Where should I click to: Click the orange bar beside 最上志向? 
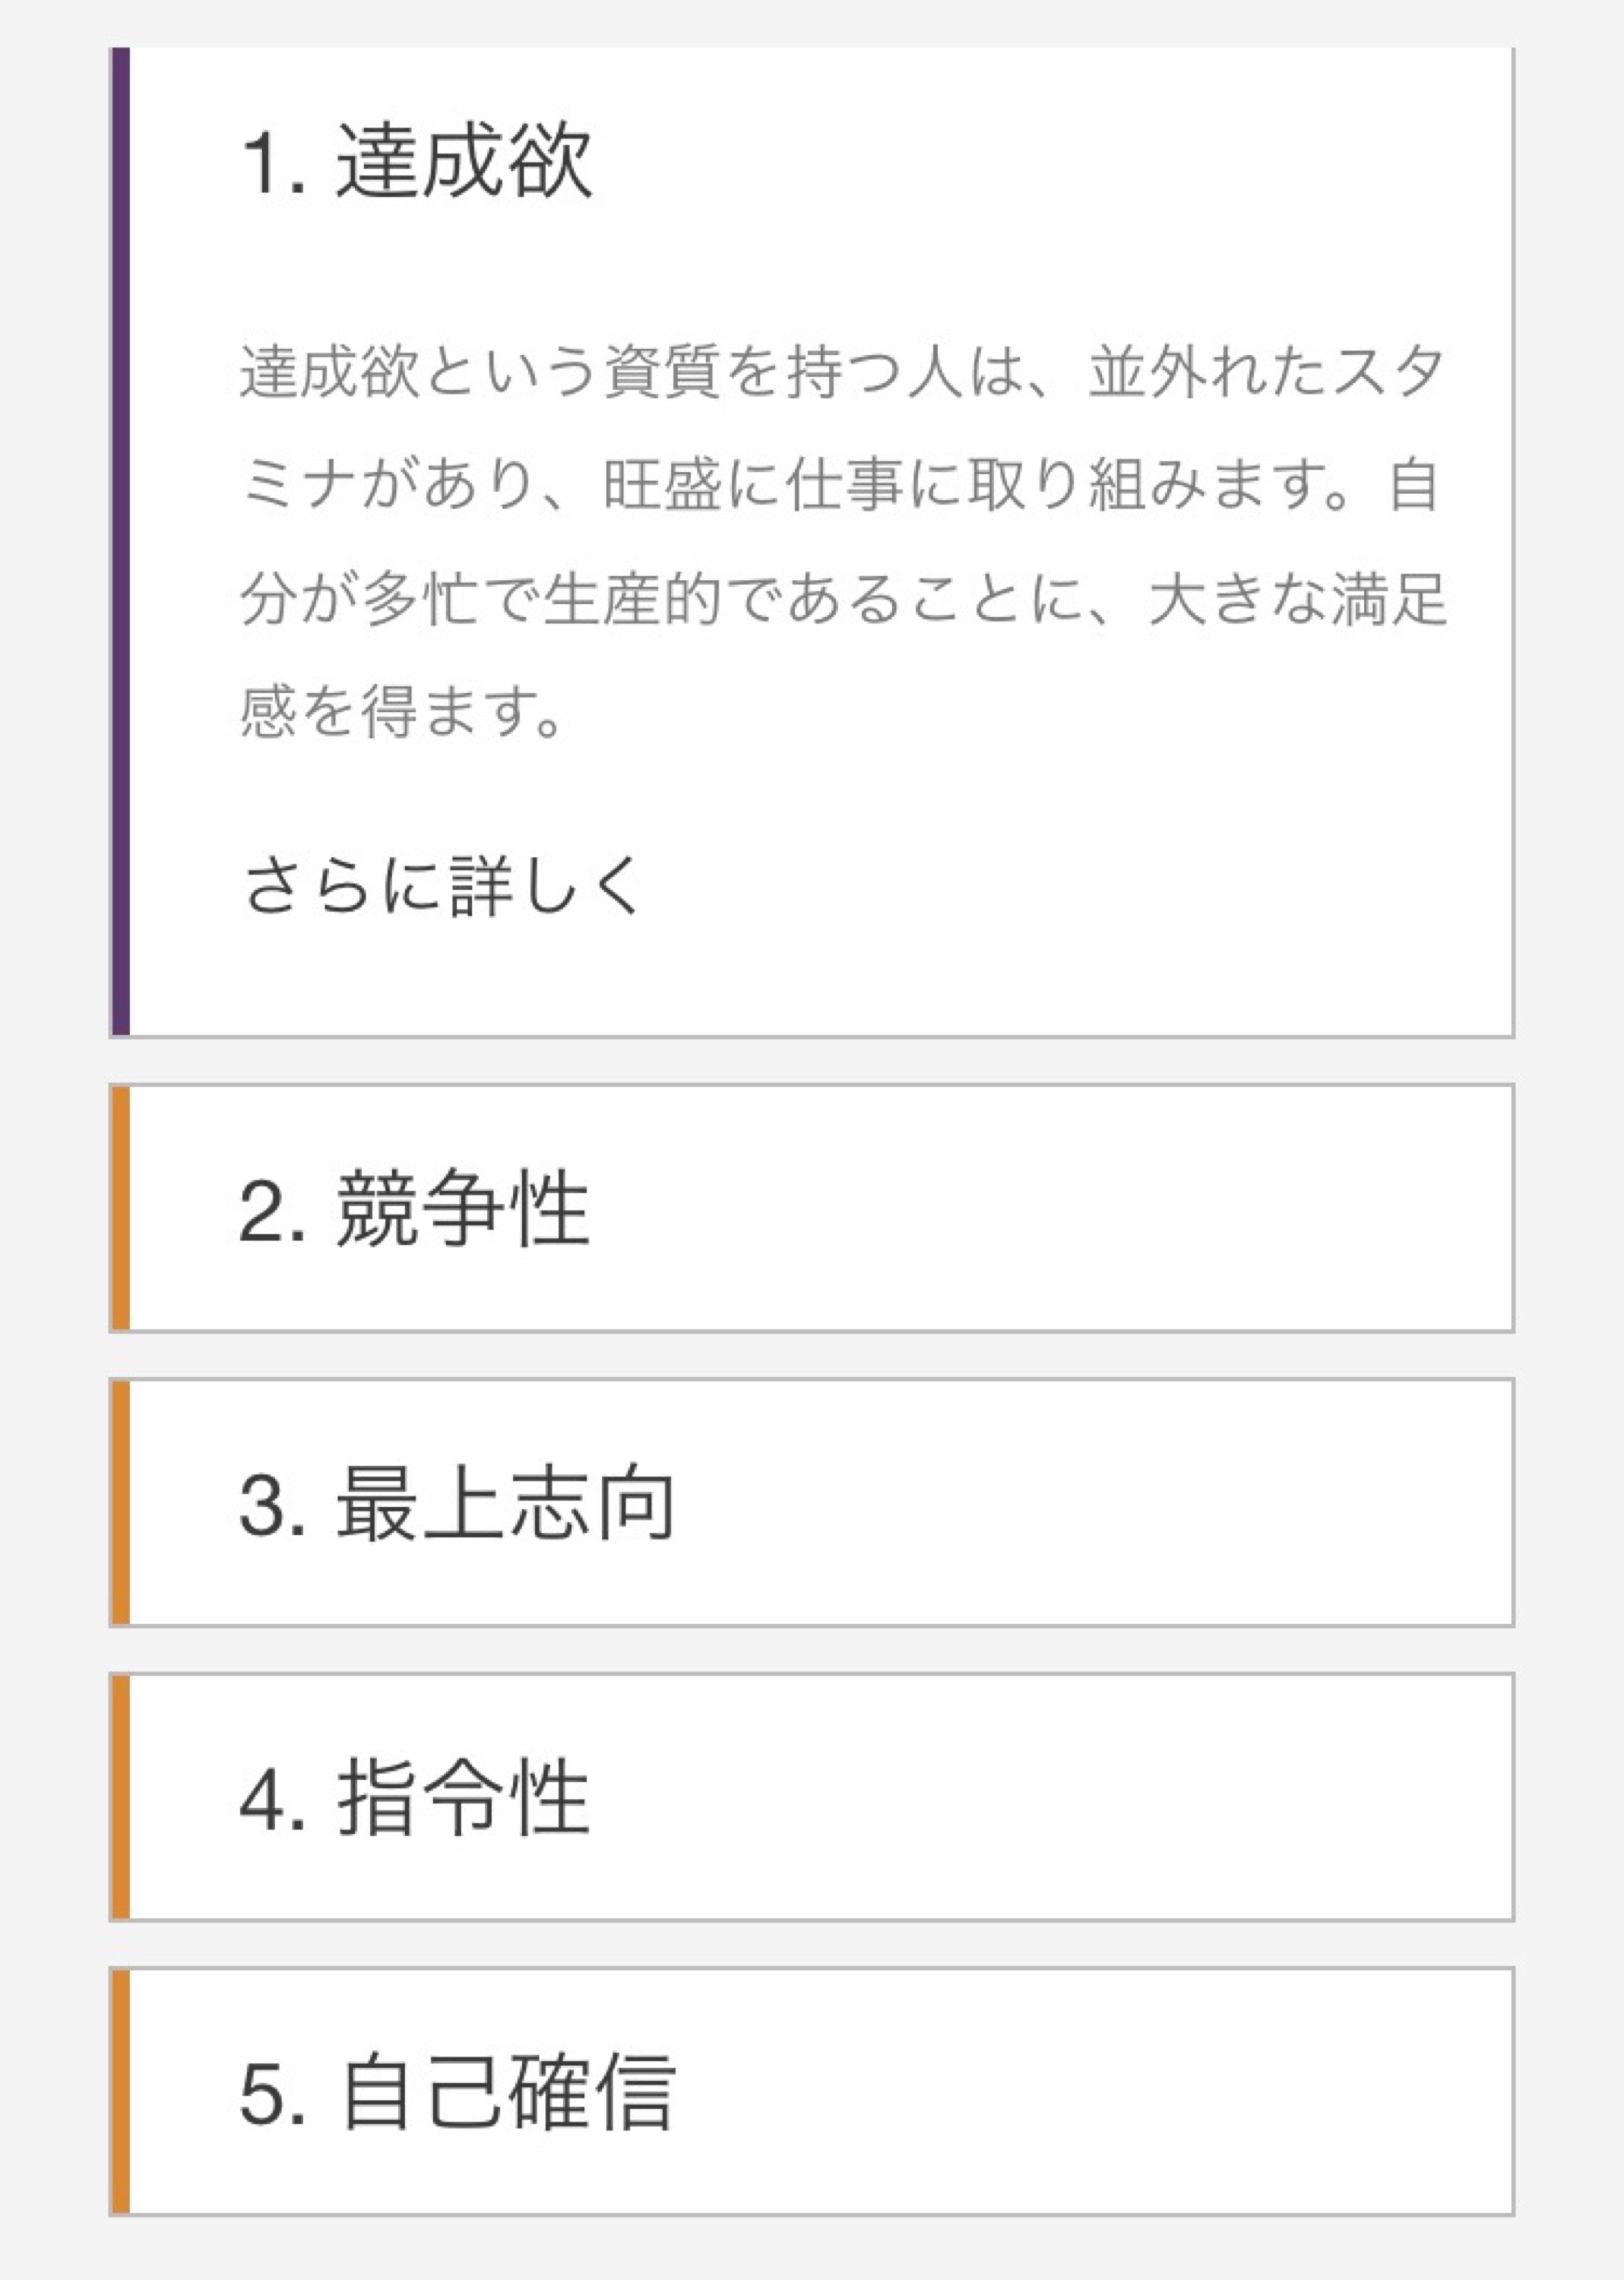coord(120,1502)
